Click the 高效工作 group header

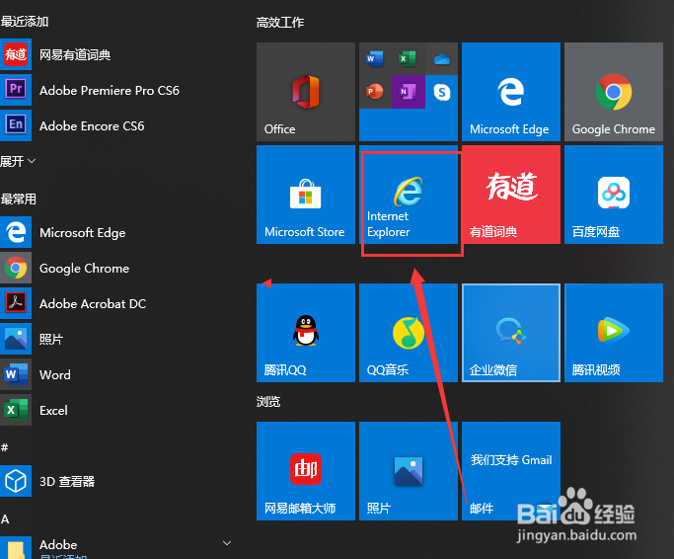[x=280, y=23]
